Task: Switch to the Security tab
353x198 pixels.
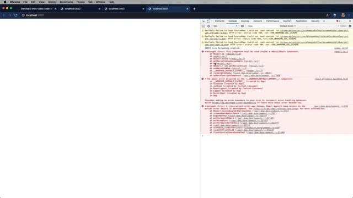Action: 315,21
